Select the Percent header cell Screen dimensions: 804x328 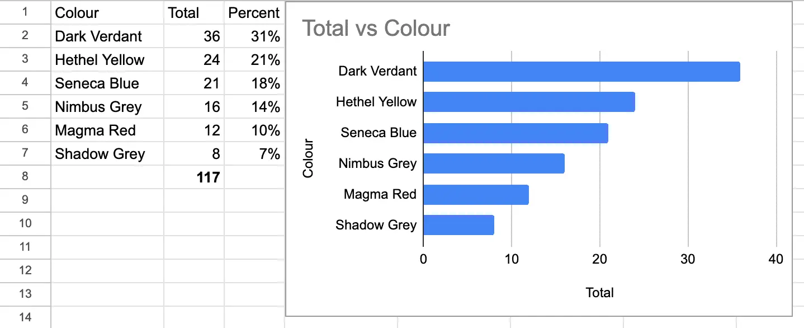254,13
